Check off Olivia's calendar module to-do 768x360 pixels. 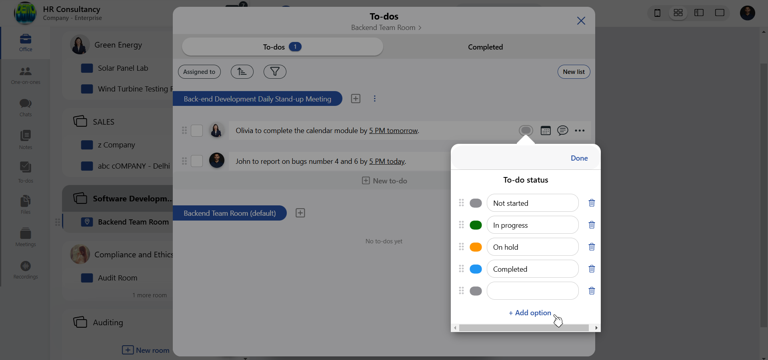pyautogui.click(x=197, y=131)
